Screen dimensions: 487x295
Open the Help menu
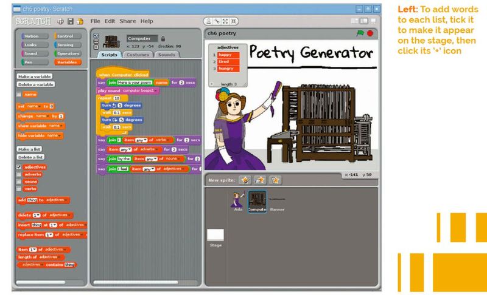[147, 21]
